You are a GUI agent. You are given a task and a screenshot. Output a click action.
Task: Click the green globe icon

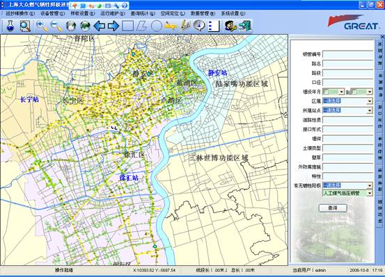(x=85, y=26)
